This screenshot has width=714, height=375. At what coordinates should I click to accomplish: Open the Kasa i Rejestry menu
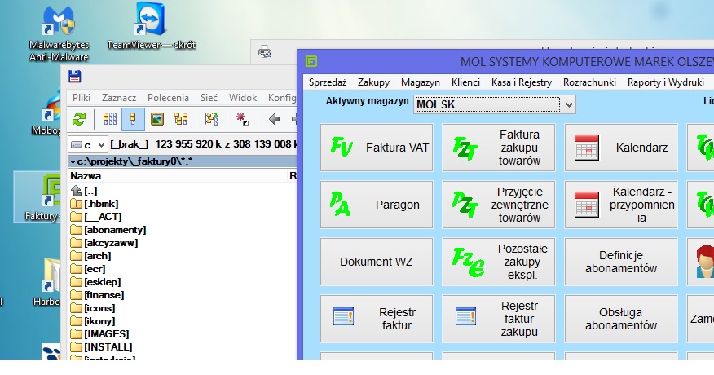click(x=522, y=82)
